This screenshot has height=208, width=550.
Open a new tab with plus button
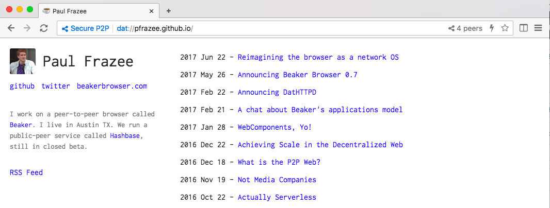click(x=168, y=11)
